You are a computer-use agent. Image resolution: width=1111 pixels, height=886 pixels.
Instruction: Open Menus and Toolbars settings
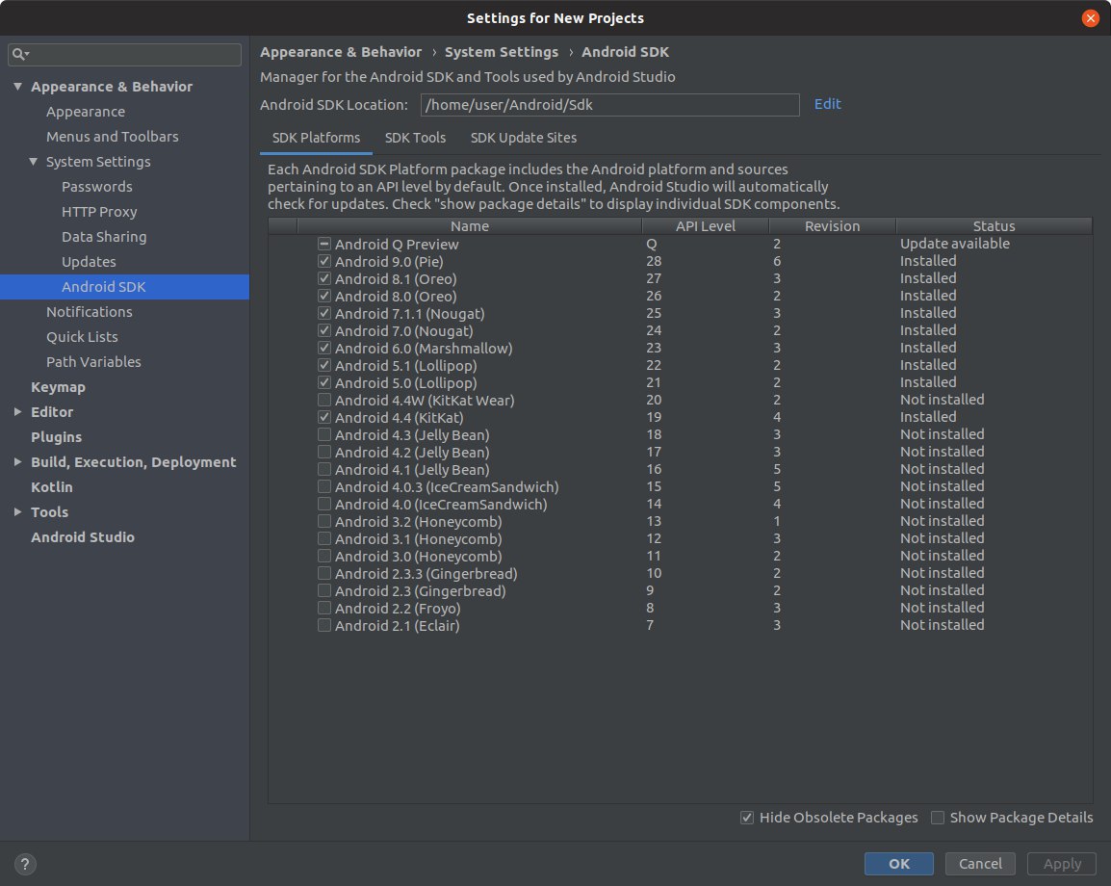pos(112,137)
